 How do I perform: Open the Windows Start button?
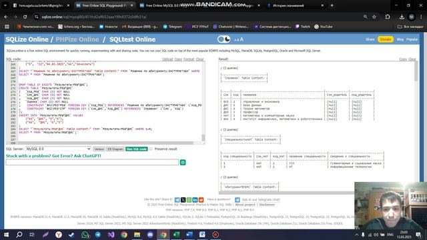(6, 235)
